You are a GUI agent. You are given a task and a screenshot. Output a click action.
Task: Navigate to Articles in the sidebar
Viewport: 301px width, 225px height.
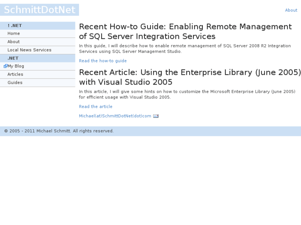(x=15, y=74)
